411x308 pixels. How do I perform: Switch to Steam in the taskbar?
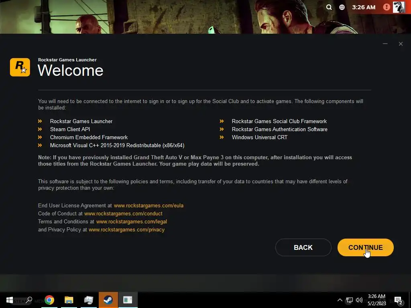tap(108, 300)
